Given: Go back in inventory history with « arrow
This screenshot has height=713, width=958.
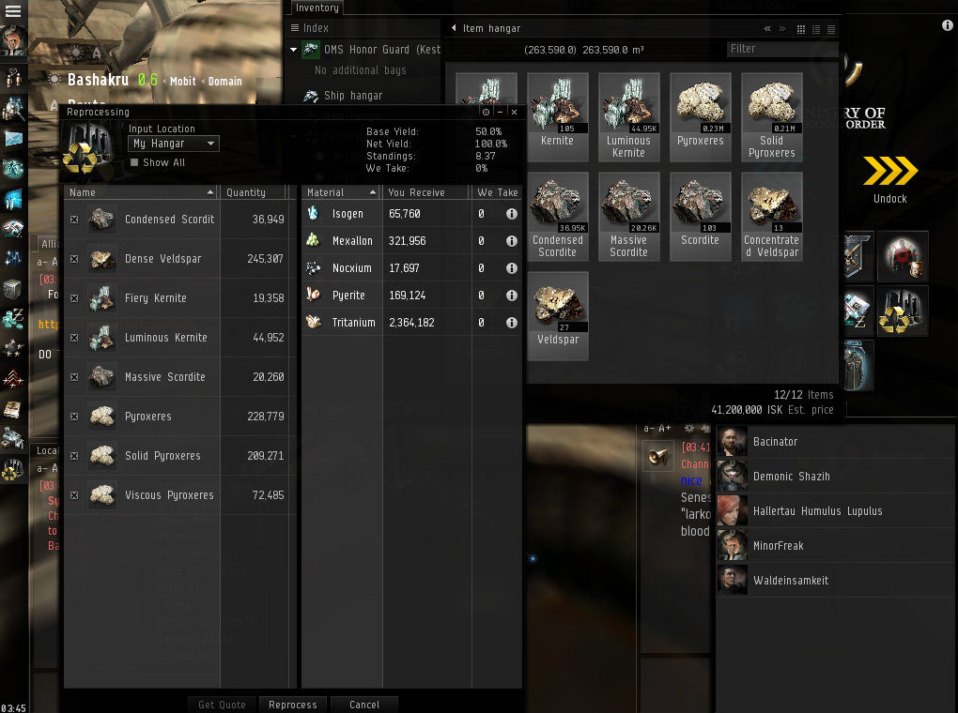Looking at the screenshot, I should [x=767, y=29].
